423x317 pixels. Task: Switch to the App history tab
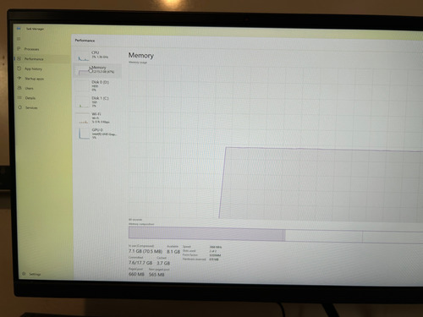(x=33, y=68)
